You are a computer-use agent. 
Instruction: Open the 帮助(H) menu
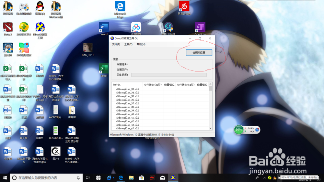coord(141,44)
